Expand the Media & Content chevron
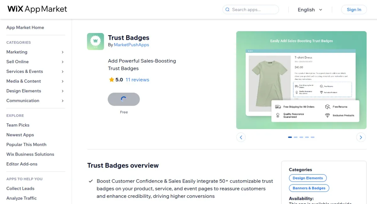This screenshot has width=377, height=204. coord(63,81)
